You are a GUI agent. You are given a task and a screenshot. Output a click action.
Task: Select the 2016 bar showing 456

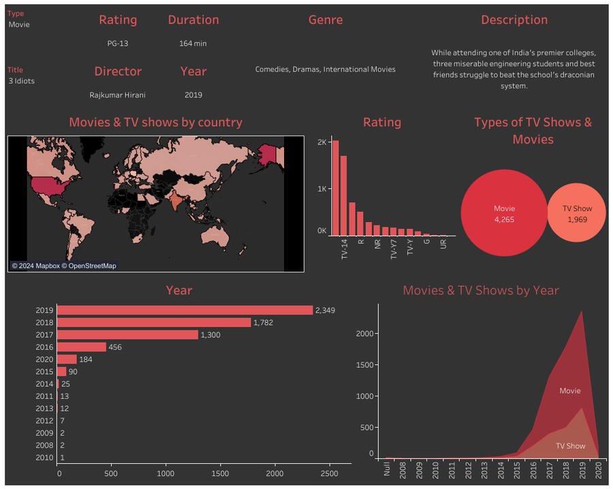82,347
